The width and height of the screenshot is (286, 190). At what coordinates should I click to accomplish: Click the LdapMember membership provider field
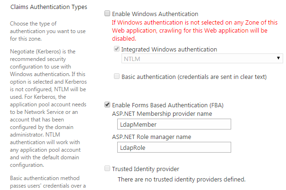coord(174,124)
